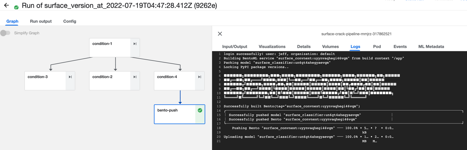This screenshot has height=150, width=467.
Task: Open the Input/Output tab in side panel
Action: (235, 47)
